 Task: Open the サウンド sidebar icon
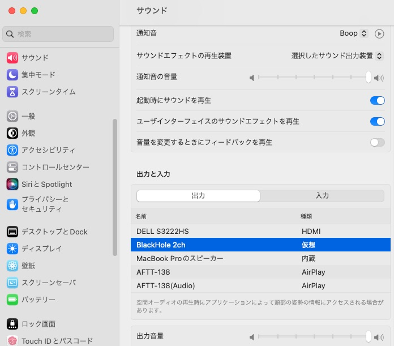coord(12,58)
